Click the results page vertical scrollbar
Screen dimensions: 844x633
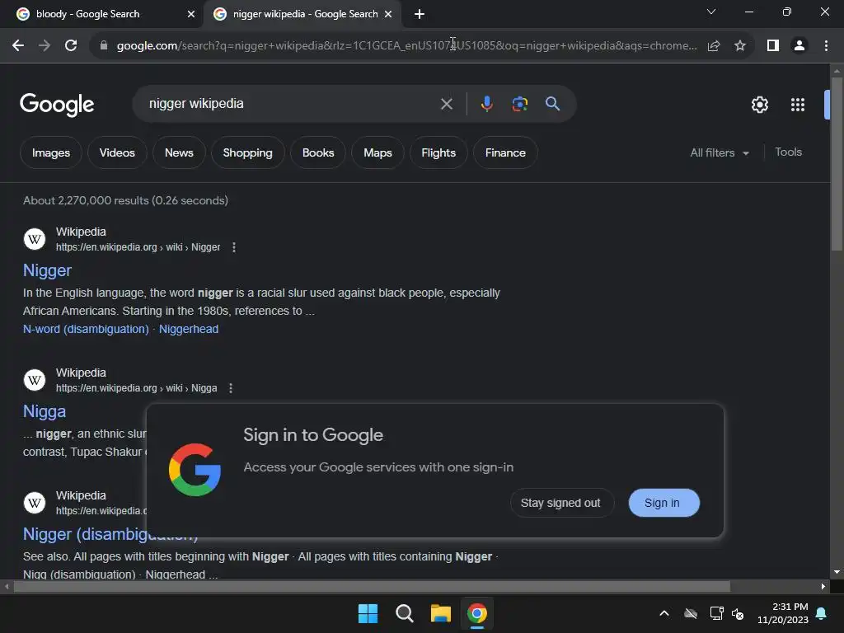[837, 164]
